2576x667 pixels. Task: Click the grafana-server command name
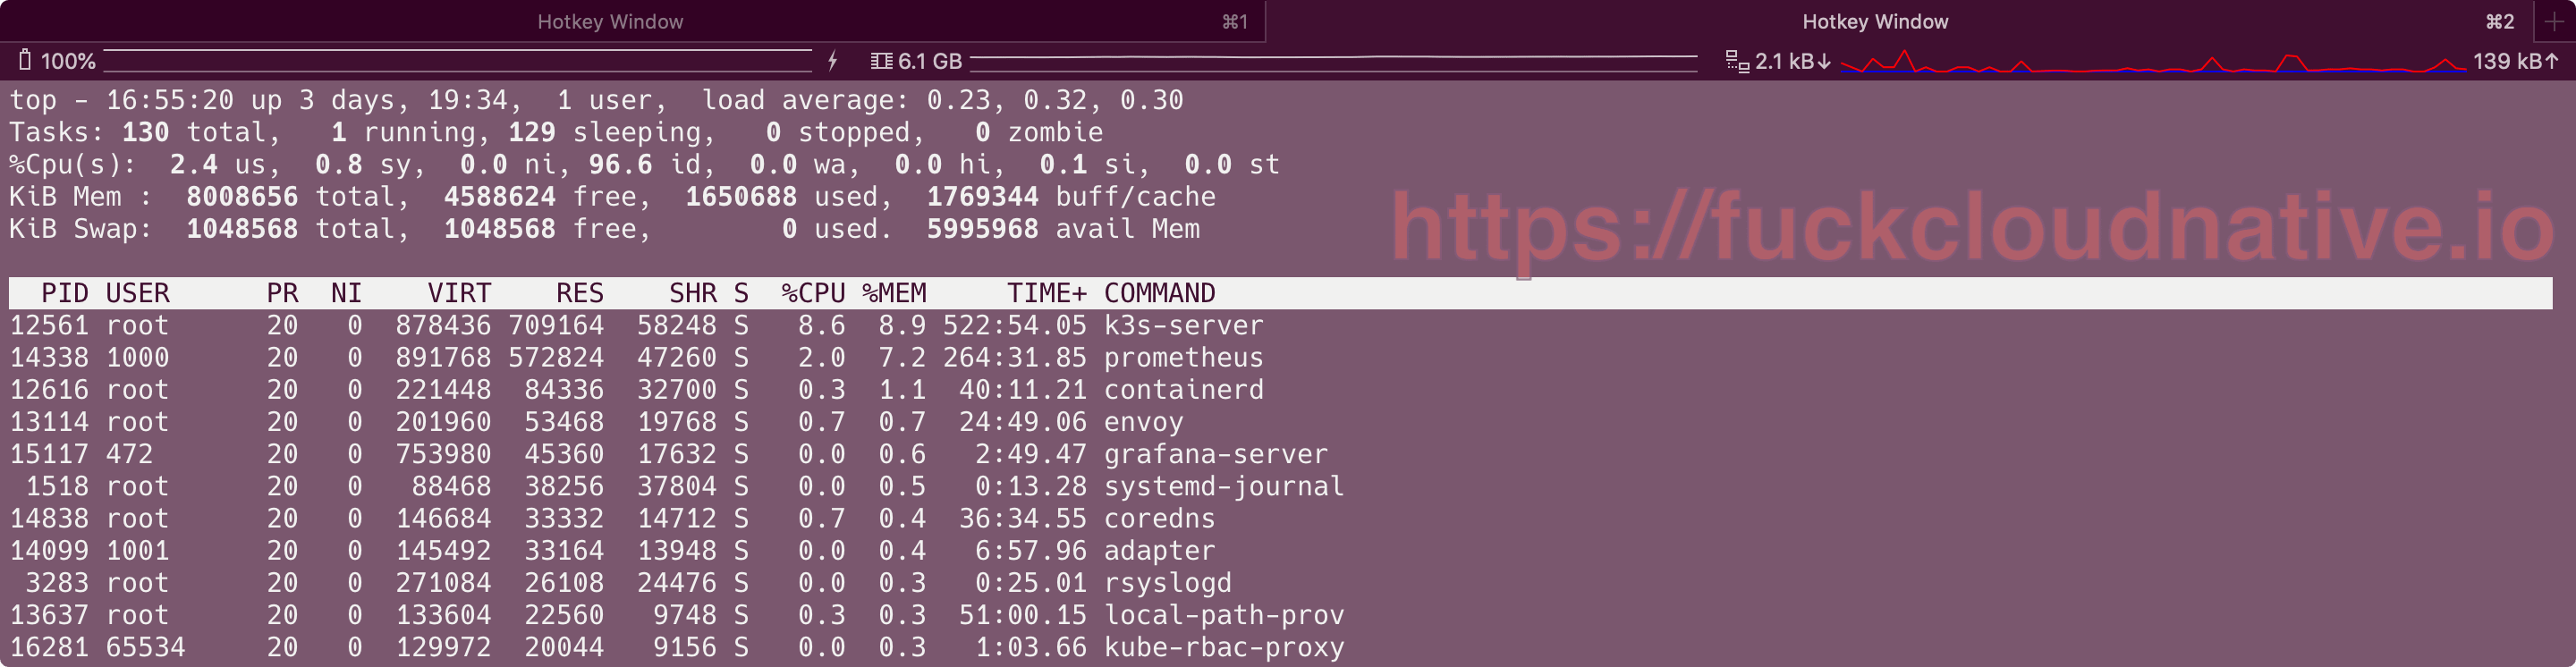1215,454
